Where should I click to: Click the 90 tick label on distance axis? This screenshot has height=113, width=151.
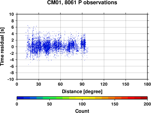[x=82, y=84]
